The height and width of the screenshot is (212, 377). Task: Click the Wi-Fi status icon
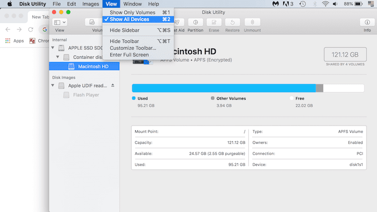click(x=325, y=4)
